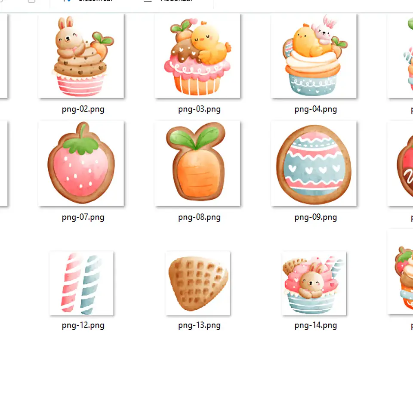413x413 pixels.
Task: Click the file name png-12.png
Action: coord(83,326)
